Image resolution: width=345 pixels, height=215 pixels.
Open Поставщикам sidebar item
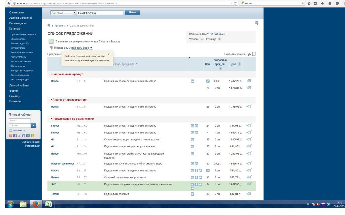click(18, 23)
